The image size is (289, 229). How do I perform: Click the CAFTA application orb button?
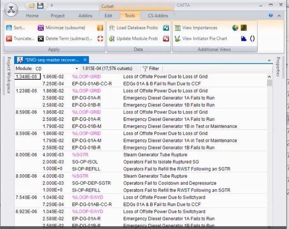tap(10, 9)
